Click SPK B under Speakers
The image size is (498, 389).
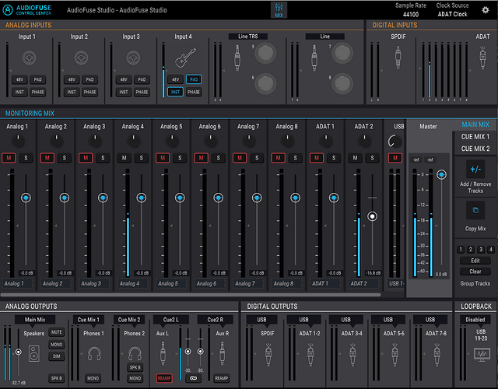(x=57, y=378)
